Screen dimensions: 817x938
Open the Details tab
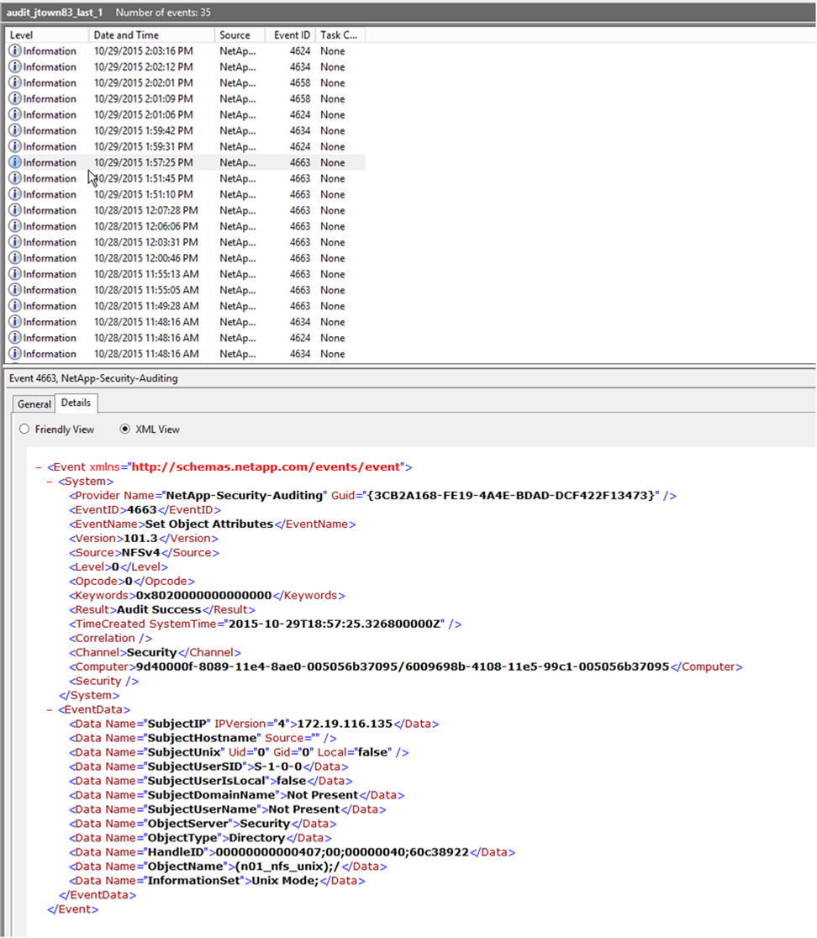76,403
